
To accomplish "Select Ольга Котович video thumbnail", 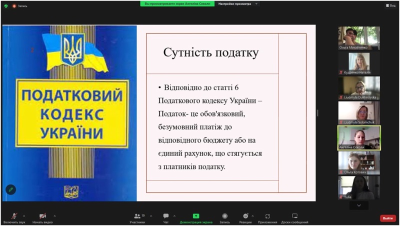I will [359, 163].
